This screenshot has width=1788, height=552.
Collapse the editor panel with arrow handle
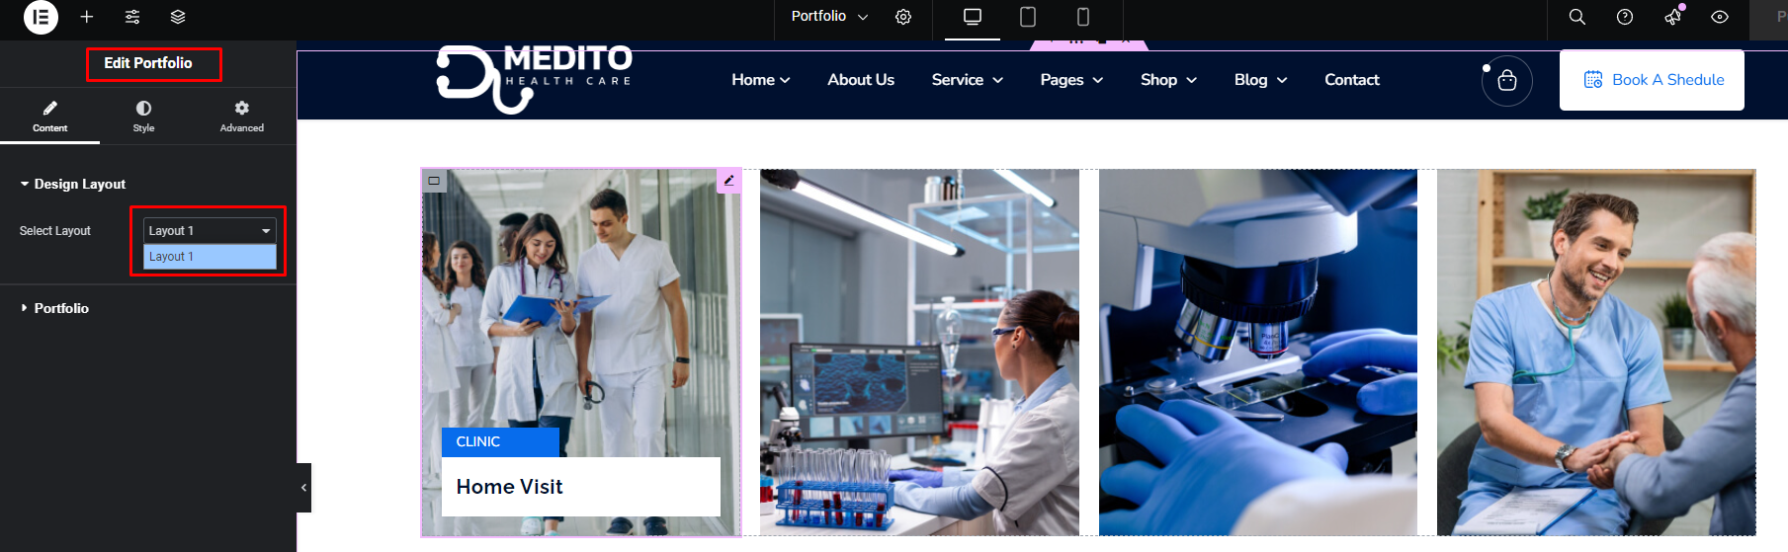click(303, 488)
